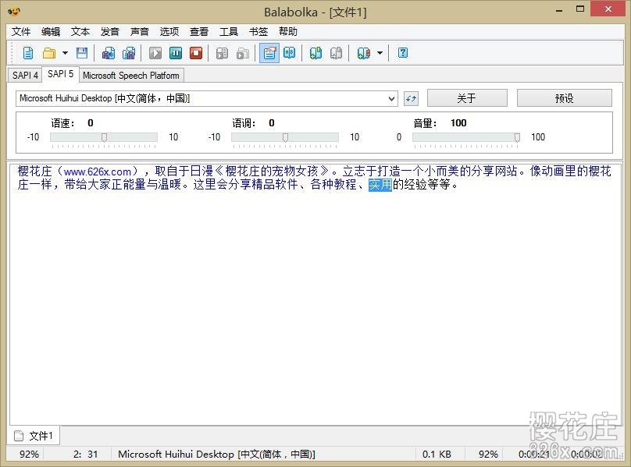Create a new document with the toolbar icon

28,53
